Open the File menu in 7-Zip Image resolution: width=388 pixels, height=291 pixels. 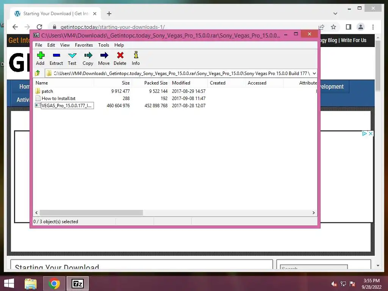[39, 45]
